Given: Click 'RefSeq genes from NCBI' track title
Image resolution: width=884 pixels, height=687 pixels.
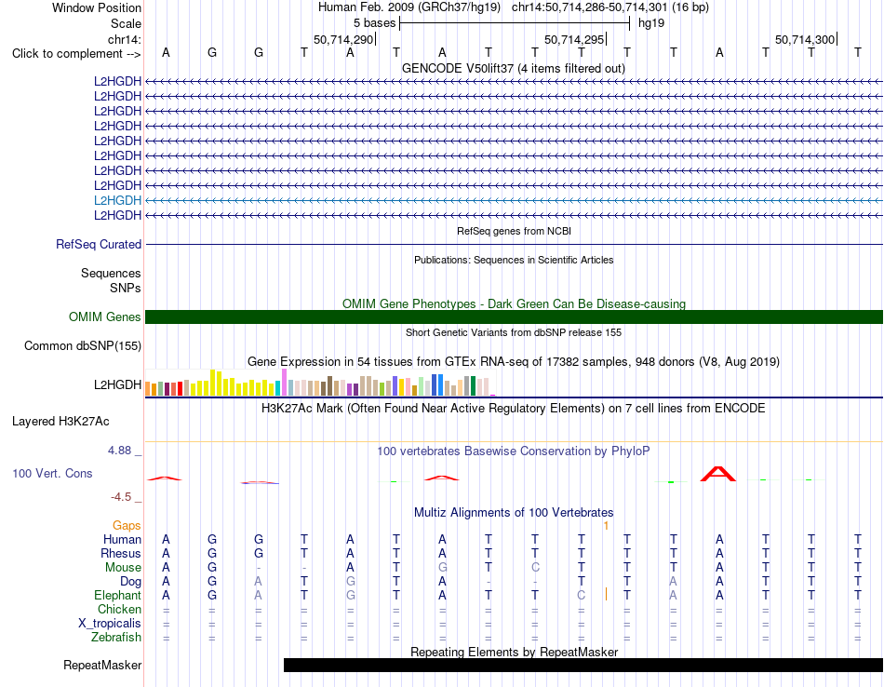Looking at the screenshot, I should (x=514, y=231).
